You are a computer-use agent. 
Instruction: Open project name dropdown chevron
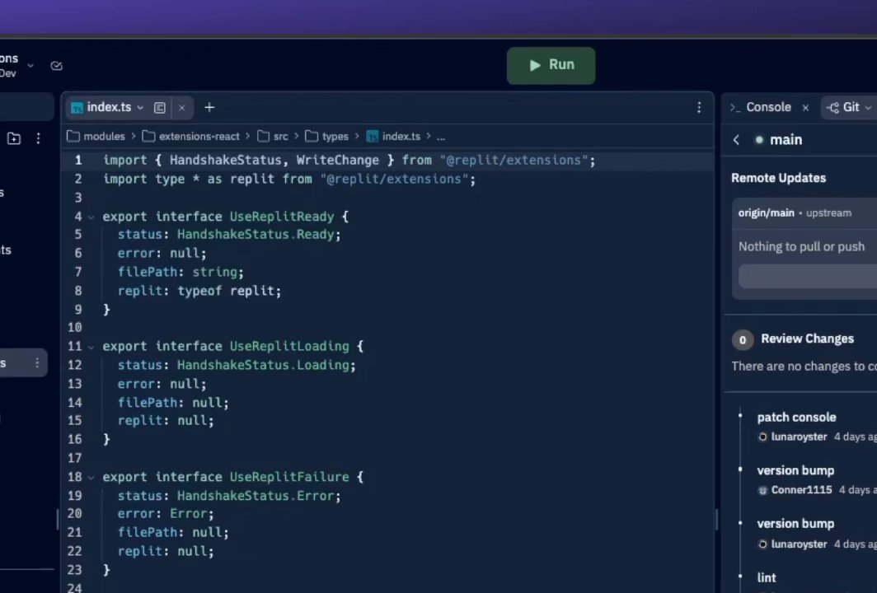30,65
